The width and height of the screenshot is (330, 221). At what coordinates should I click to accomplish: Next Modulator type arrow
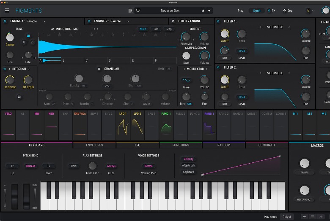206,69
